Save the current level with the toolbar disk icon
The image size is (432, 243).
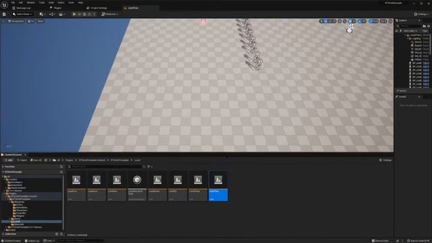click(x=4, y=14)
